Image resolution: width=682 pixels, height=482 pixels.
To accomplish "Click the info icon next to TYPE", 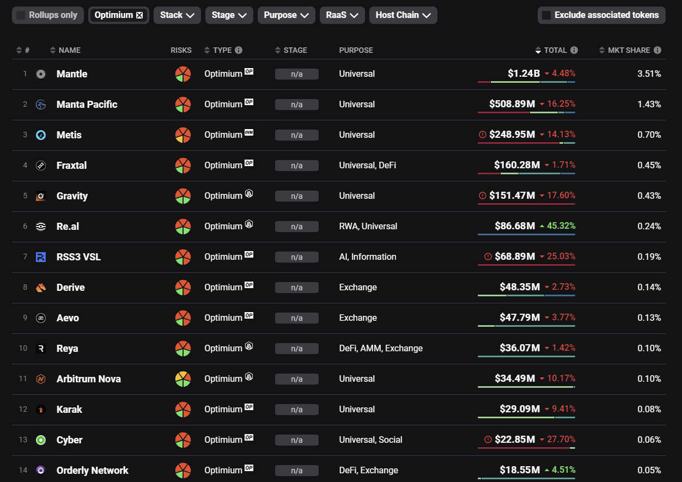I will 239,50.
